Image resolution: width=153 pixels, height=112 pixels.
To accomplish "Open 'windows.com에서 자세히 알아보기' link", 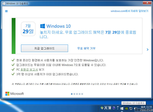I will point(129,11).
